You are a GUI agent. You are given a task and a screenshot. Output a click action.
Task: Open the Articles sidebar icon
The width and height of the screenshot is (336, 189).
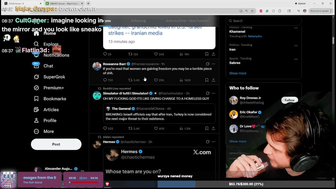click(x=36, y=109)
